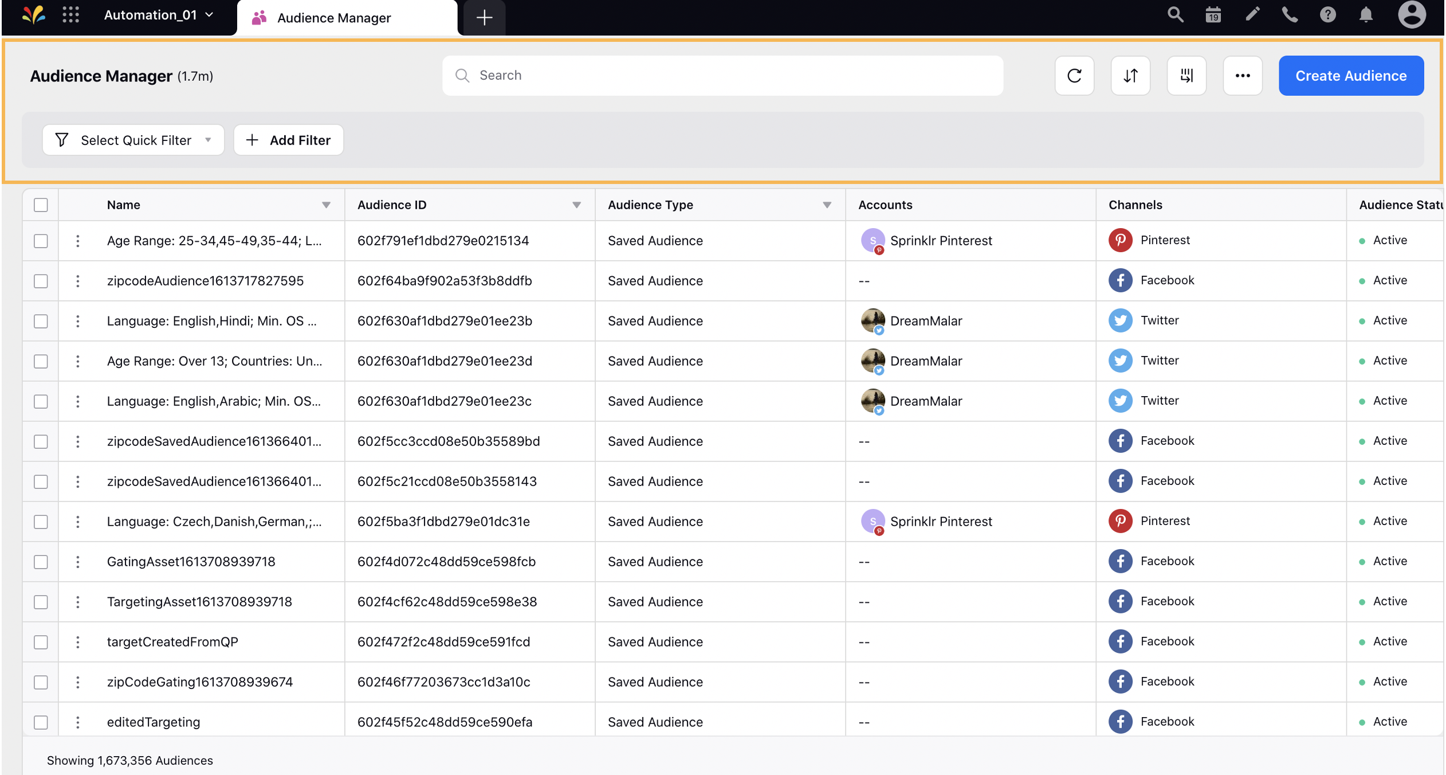Expand the Audience Type dropdown filter
The height and width of the screenshot is (775, 1446).
(827, 204)
